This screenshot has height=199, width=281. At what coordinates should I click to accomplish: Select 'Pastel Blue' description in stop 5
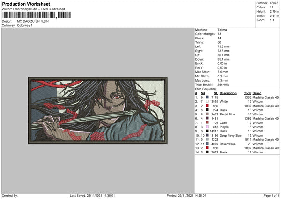pos(227,114)
